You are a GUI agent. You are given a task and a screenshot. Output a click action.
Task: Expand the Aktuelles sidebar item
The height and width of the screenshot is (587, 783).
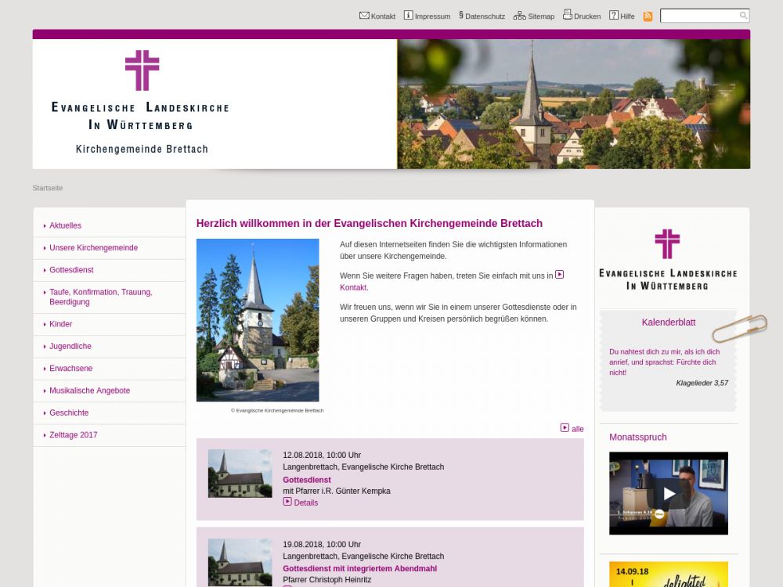[x=65, y=225]
